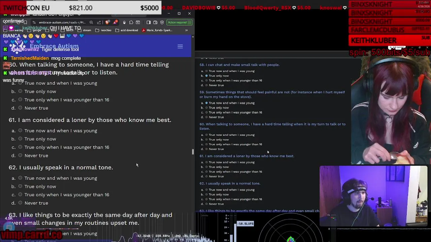The height and width of the screenshot is (242, 431).
Task: Open the acid download bookmarks folder
Action: [x=127, y=30]
